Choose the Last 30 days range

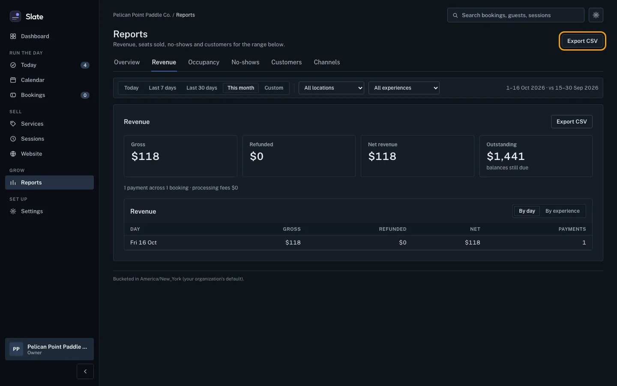tap(202, 88)
